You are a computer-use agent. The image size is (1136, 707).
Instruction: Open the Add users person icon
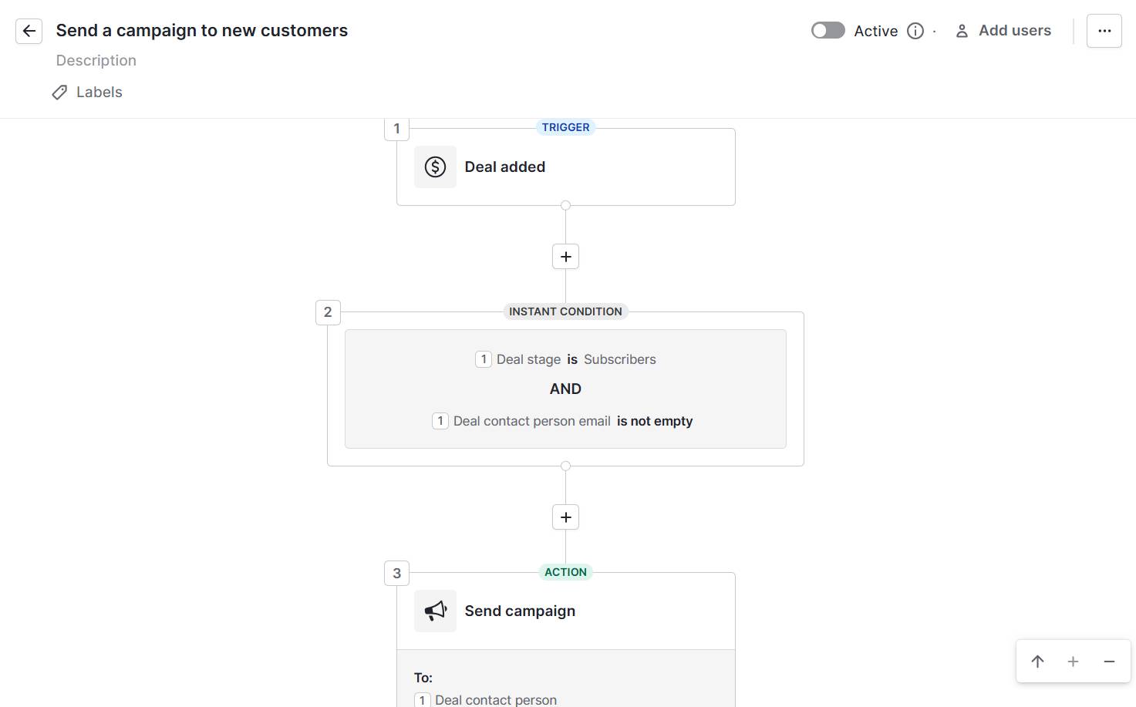(x=961, y=31)
